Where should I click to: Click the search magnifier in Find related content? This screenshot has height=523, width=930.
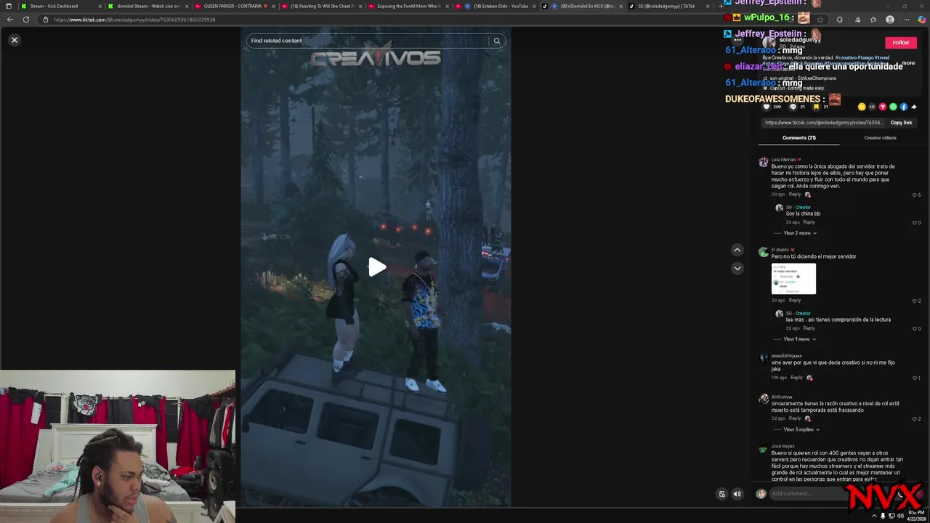497,41
